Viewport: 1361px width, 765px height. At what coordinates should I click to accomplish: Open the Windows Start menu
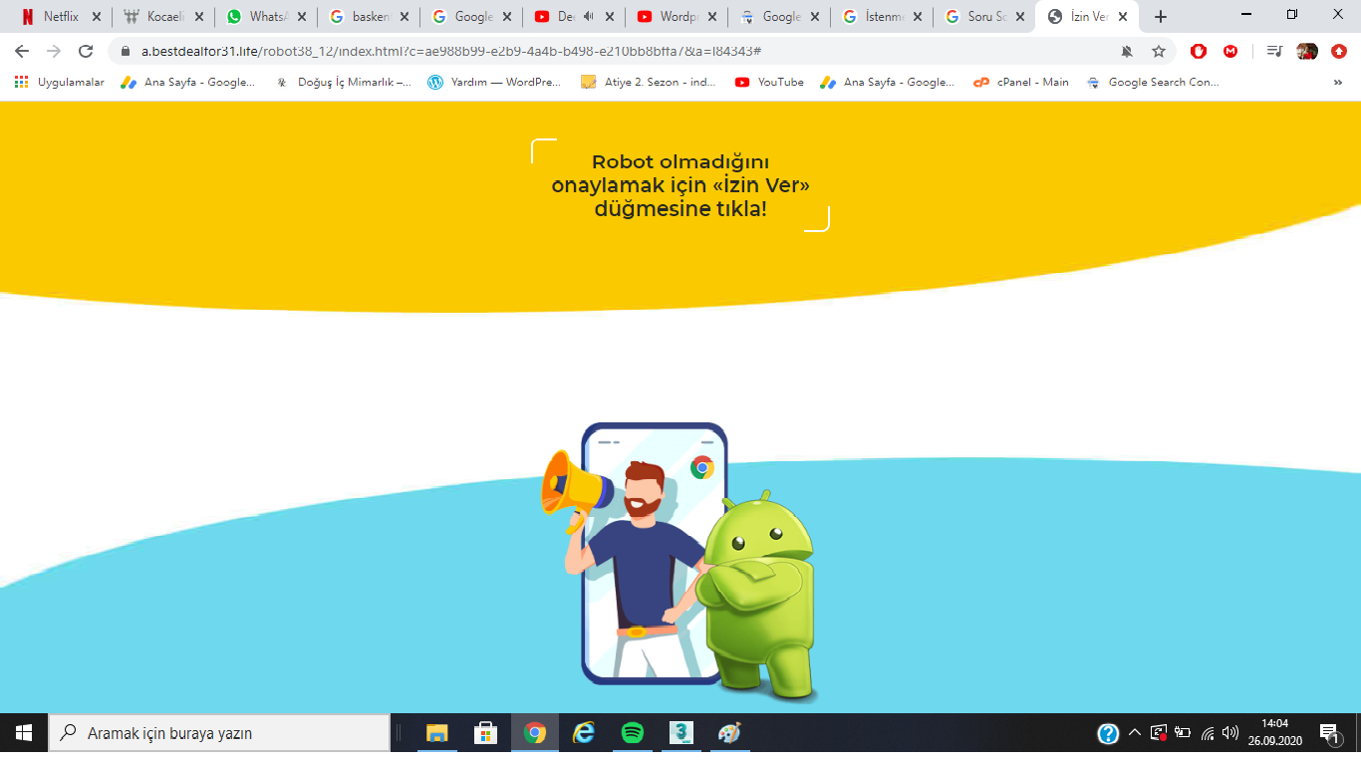(24, 733)
